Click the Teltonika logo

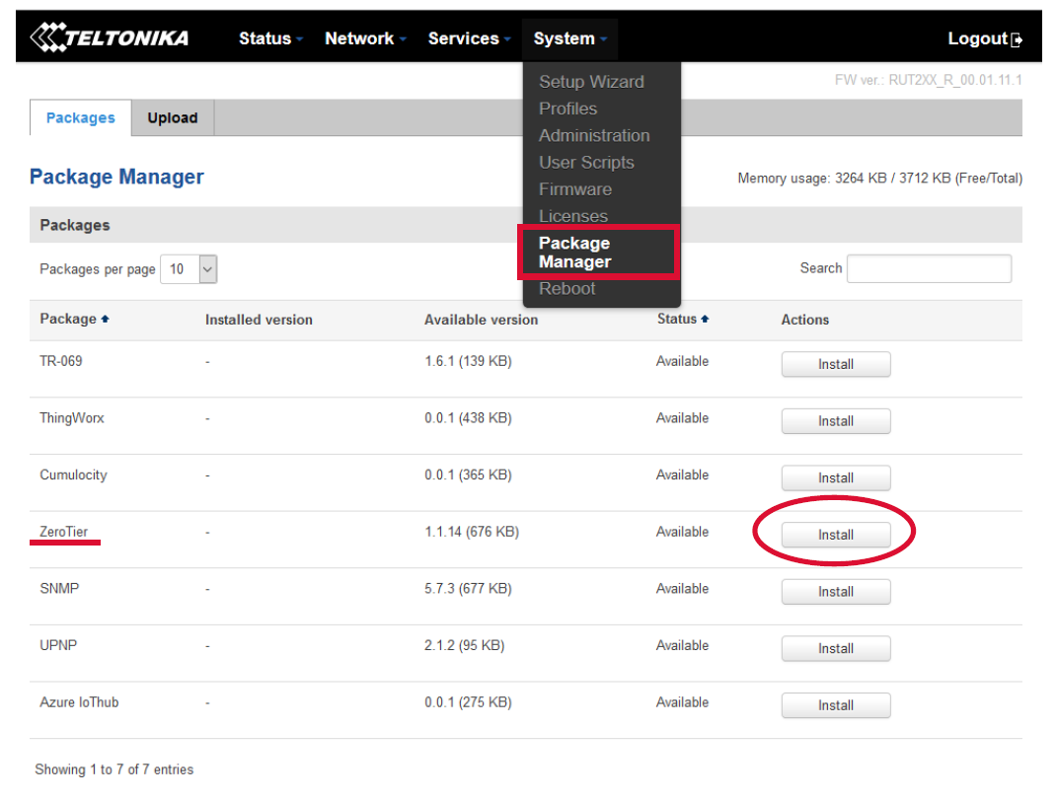[110, 37]
